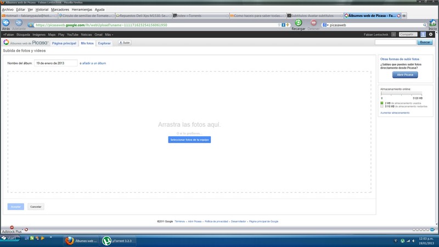Open the Marcadores menu

(60, 9)
